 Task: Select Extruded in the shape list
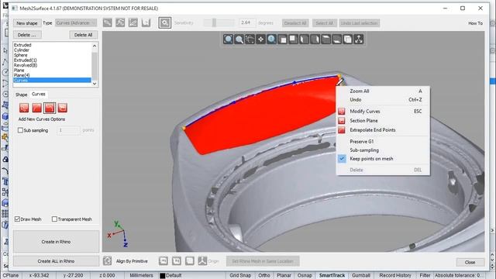[x=53, y=45]
